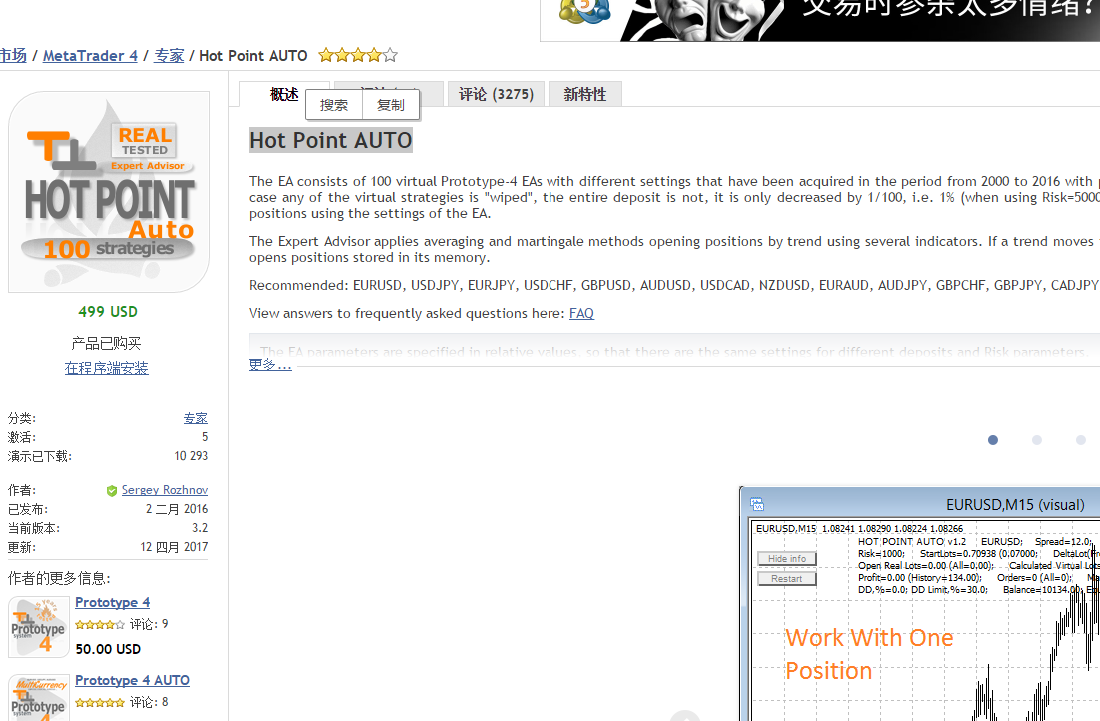Switch to the 评论 (3275) tab

click(496, 94)
